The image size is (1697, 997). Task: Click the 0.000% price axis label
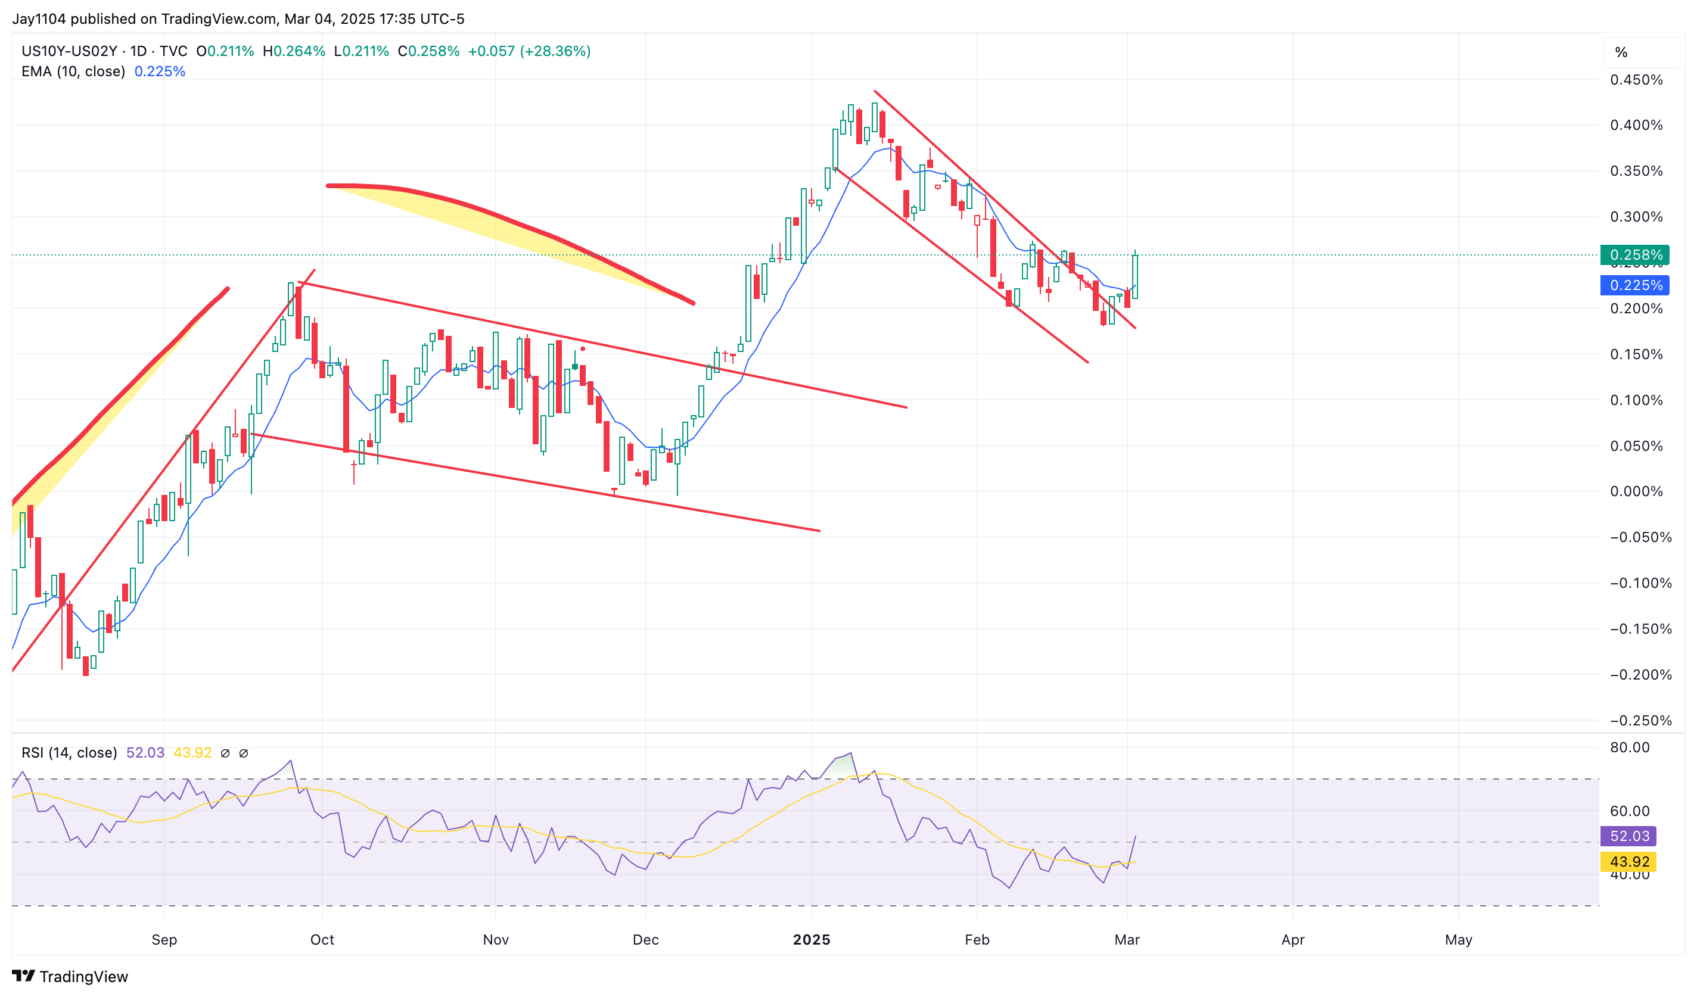click(x=1636, y=491)
